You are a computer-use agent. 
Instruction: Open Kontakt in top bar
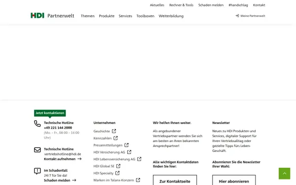tap(259, 5)
